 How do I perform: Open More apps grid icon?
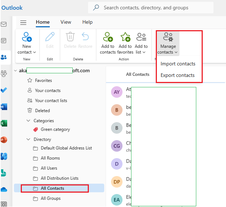pos(4,204)
